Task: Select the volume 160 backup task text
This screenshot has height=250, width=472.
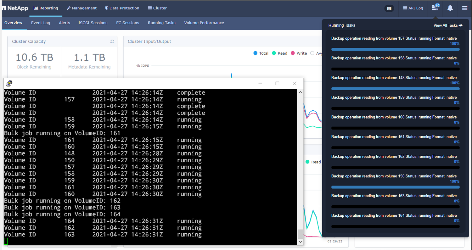Action: coord(394,117)
